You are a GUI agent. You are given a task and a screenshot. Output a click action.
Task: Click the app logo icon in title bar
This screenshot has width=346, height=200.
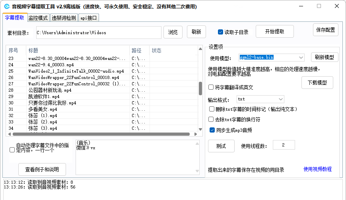[x=7, y=6]
